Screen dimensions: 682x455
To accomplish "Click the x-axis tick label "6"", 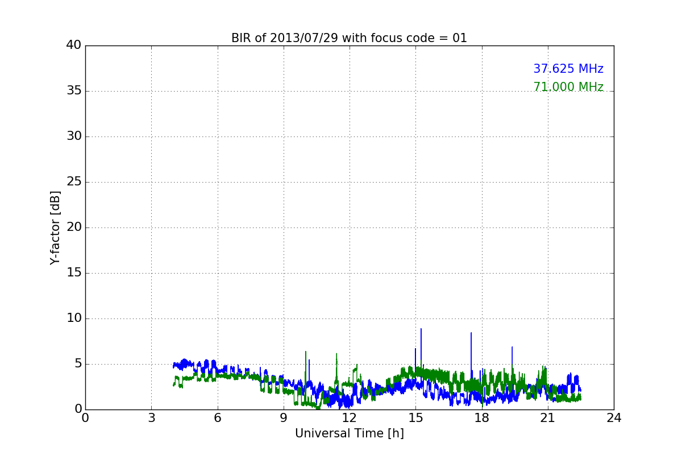I will tap(218, 418).
